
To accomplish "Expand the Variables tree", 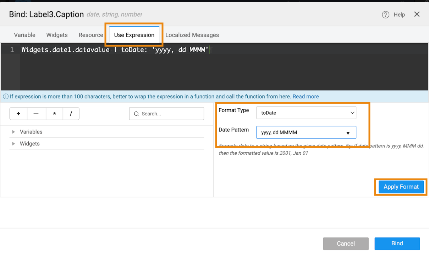I will tap(13, 131).
